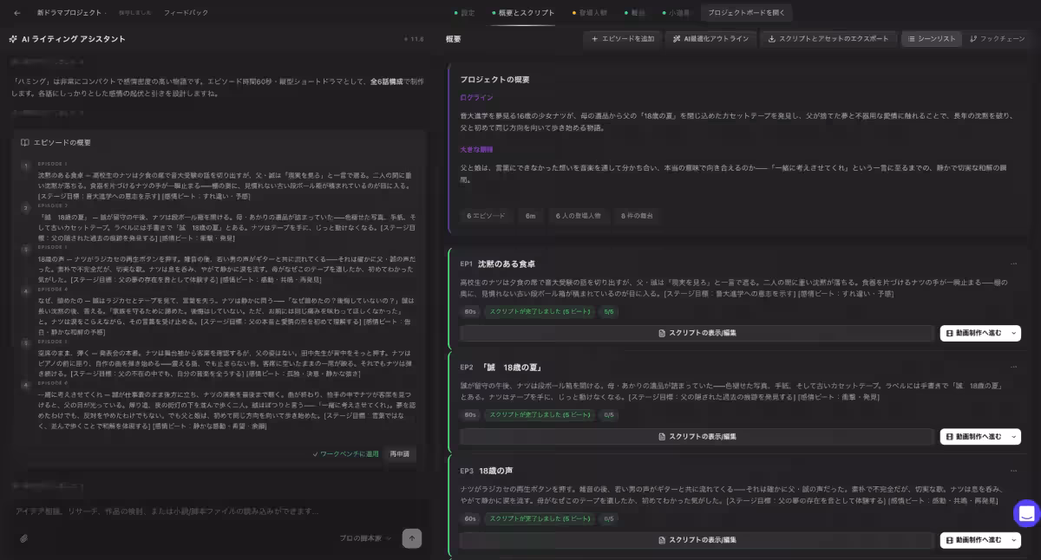Expand the EP2 動画制作へ進む dropdown arrow

click(1014, 437)
